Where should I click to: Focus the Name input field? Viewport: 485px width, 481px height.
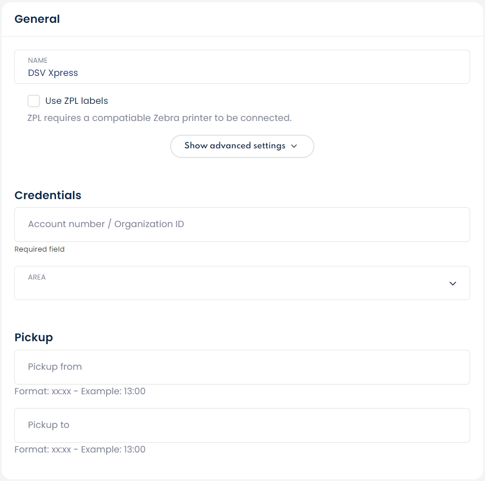click(x=242, y=67)
